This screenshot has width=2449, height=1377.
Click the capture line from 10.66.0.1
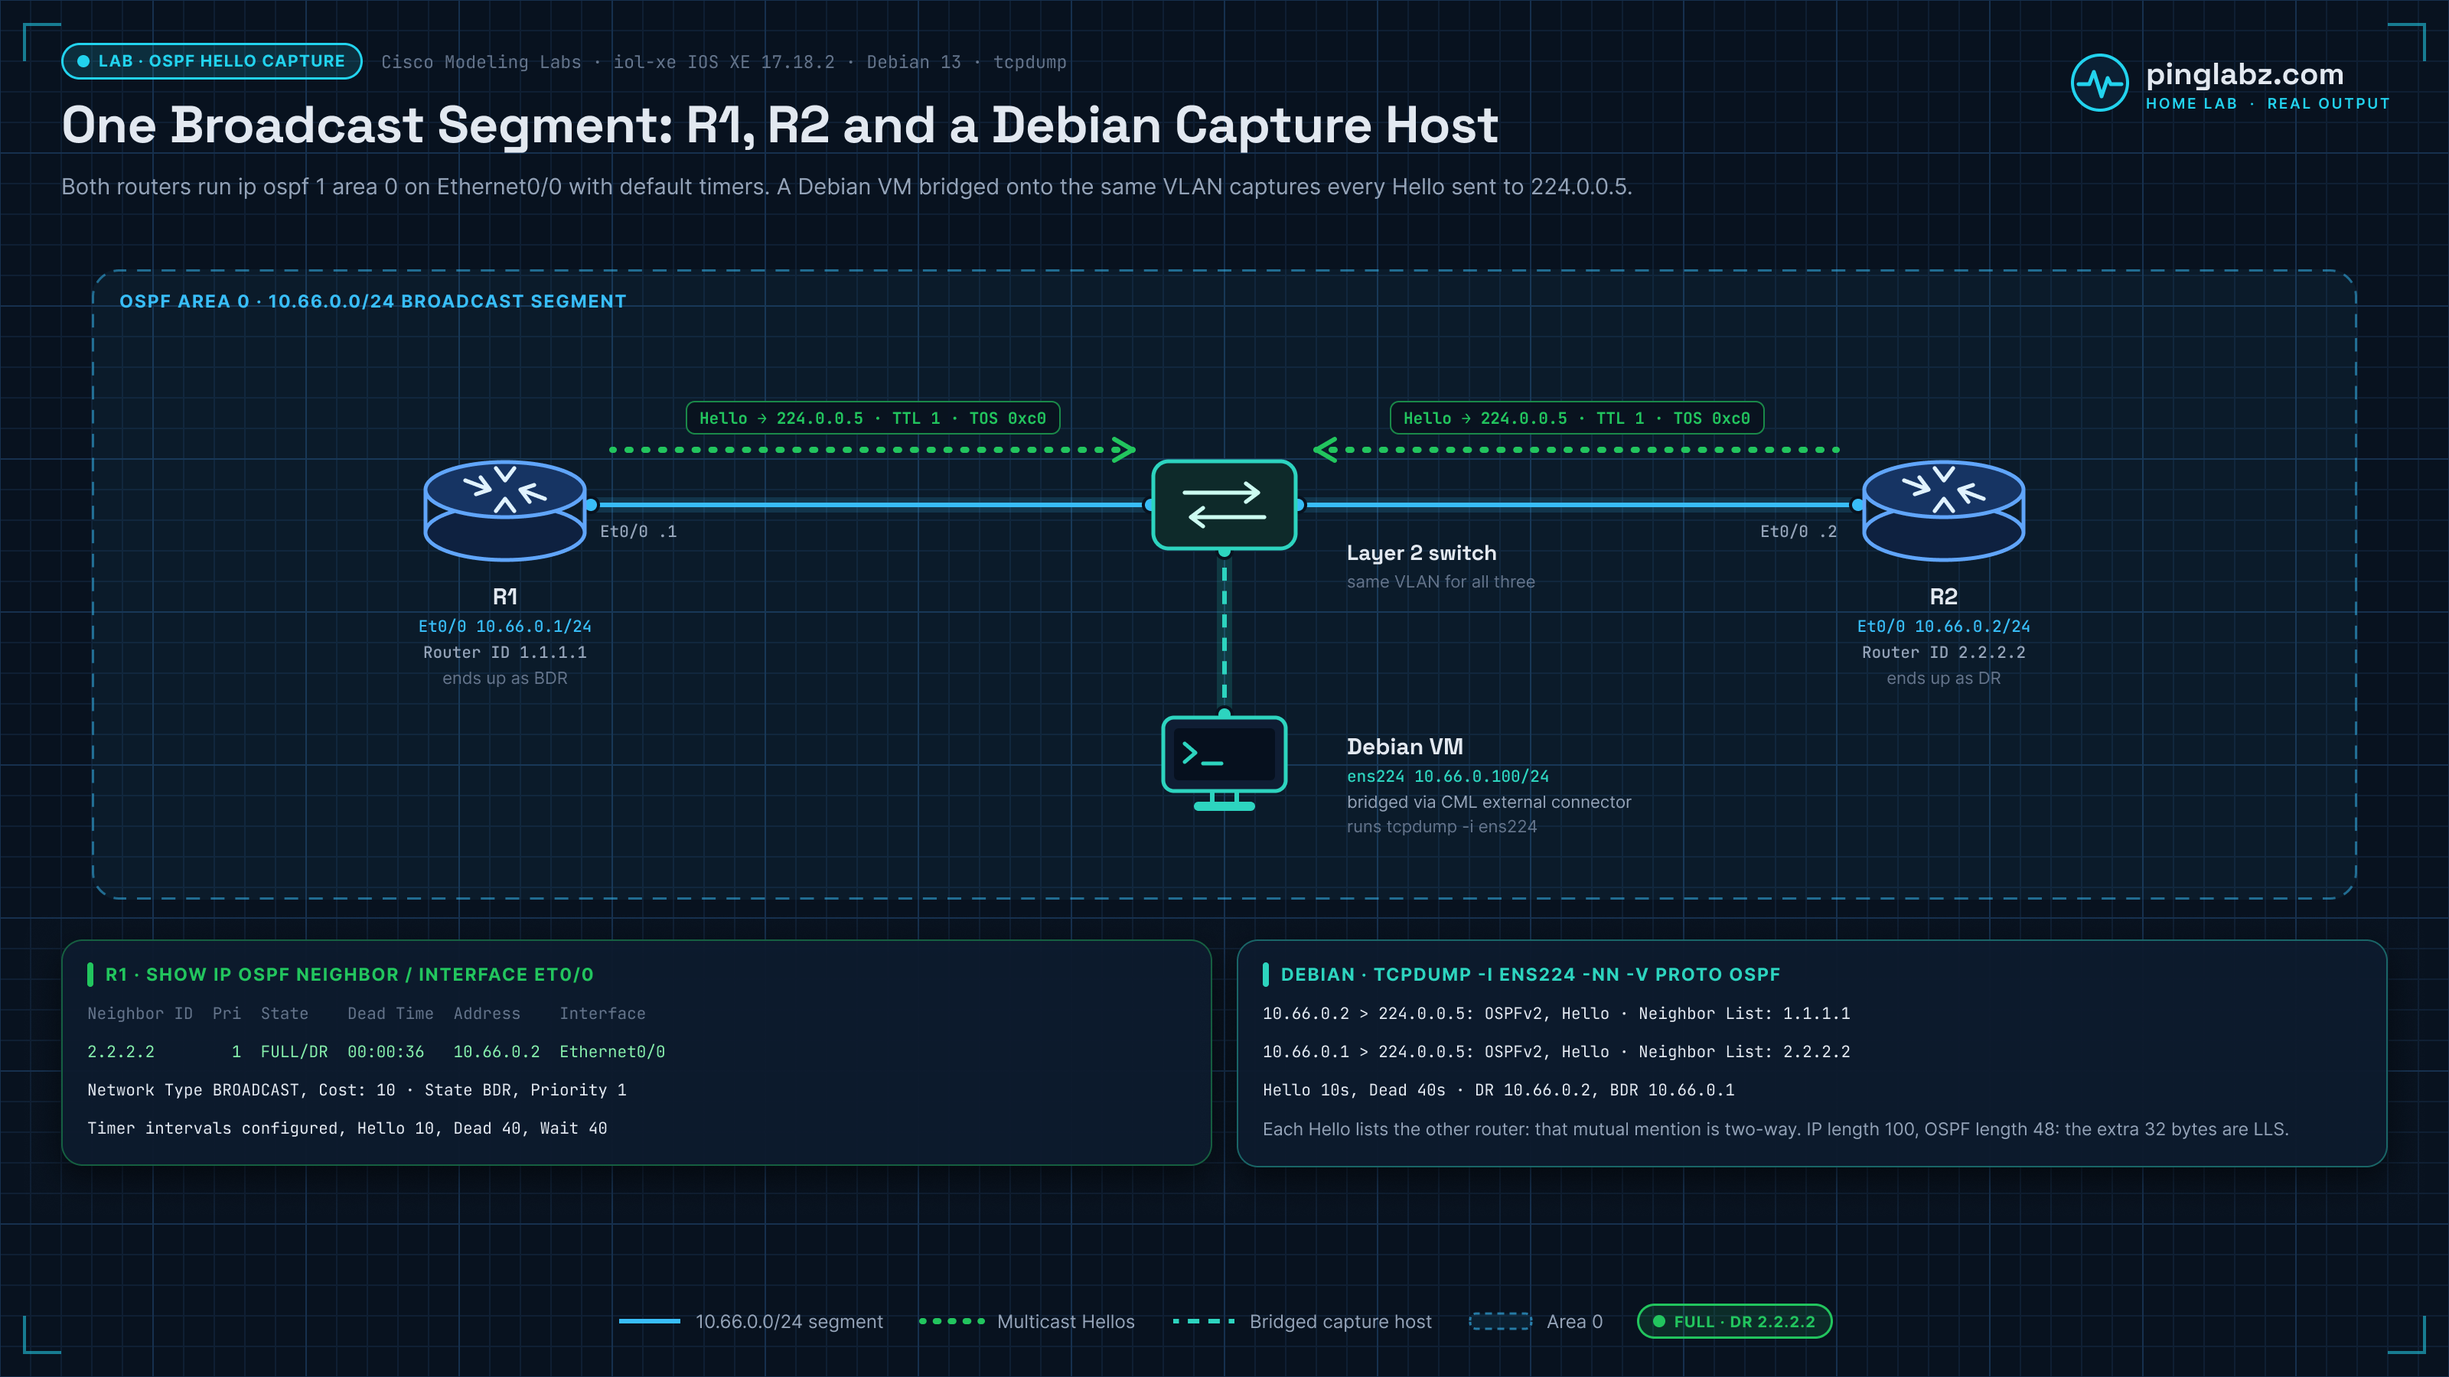pos(1557,1052)
